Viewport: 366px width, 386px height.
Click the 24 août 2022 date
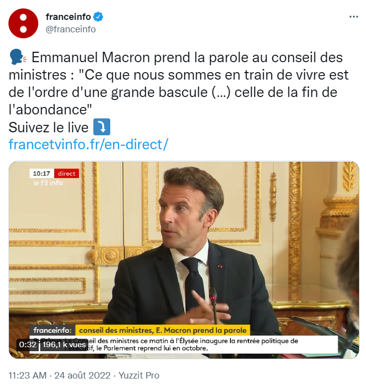tap(82, 376)
